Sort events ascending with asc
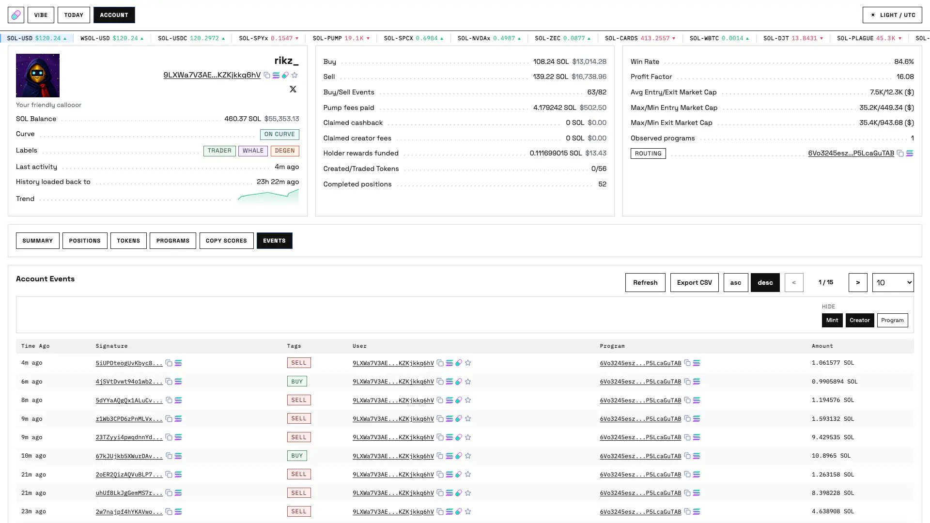 tap(735, 282)
